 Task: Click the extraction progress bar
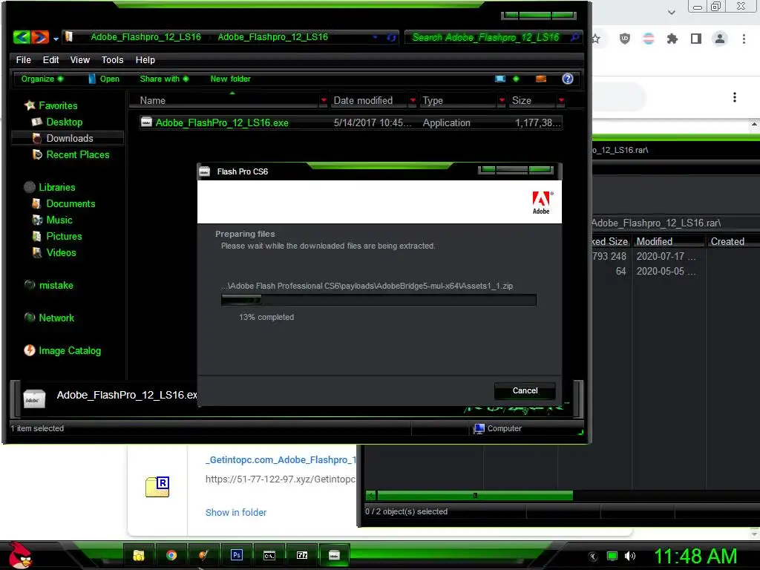pyautogui.click(x=379, y=300)
